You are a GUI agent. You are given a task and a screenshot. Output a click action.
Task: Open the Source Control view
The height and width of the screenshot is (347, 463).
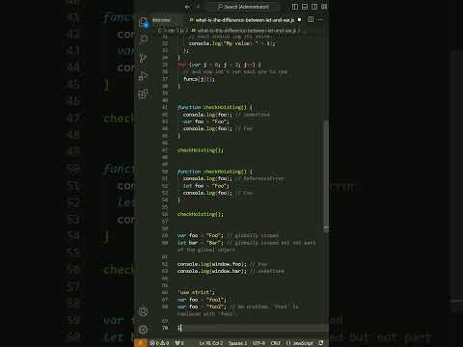(143, 58)
